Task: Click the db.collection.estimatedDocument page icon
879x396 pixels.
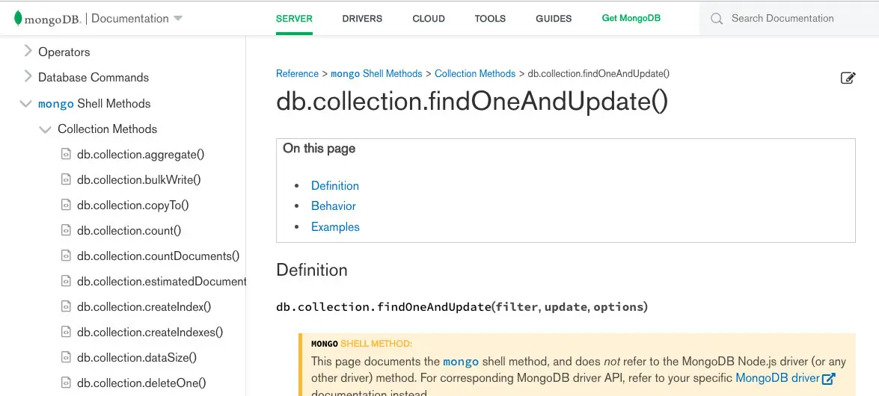Action: [66, 281]
